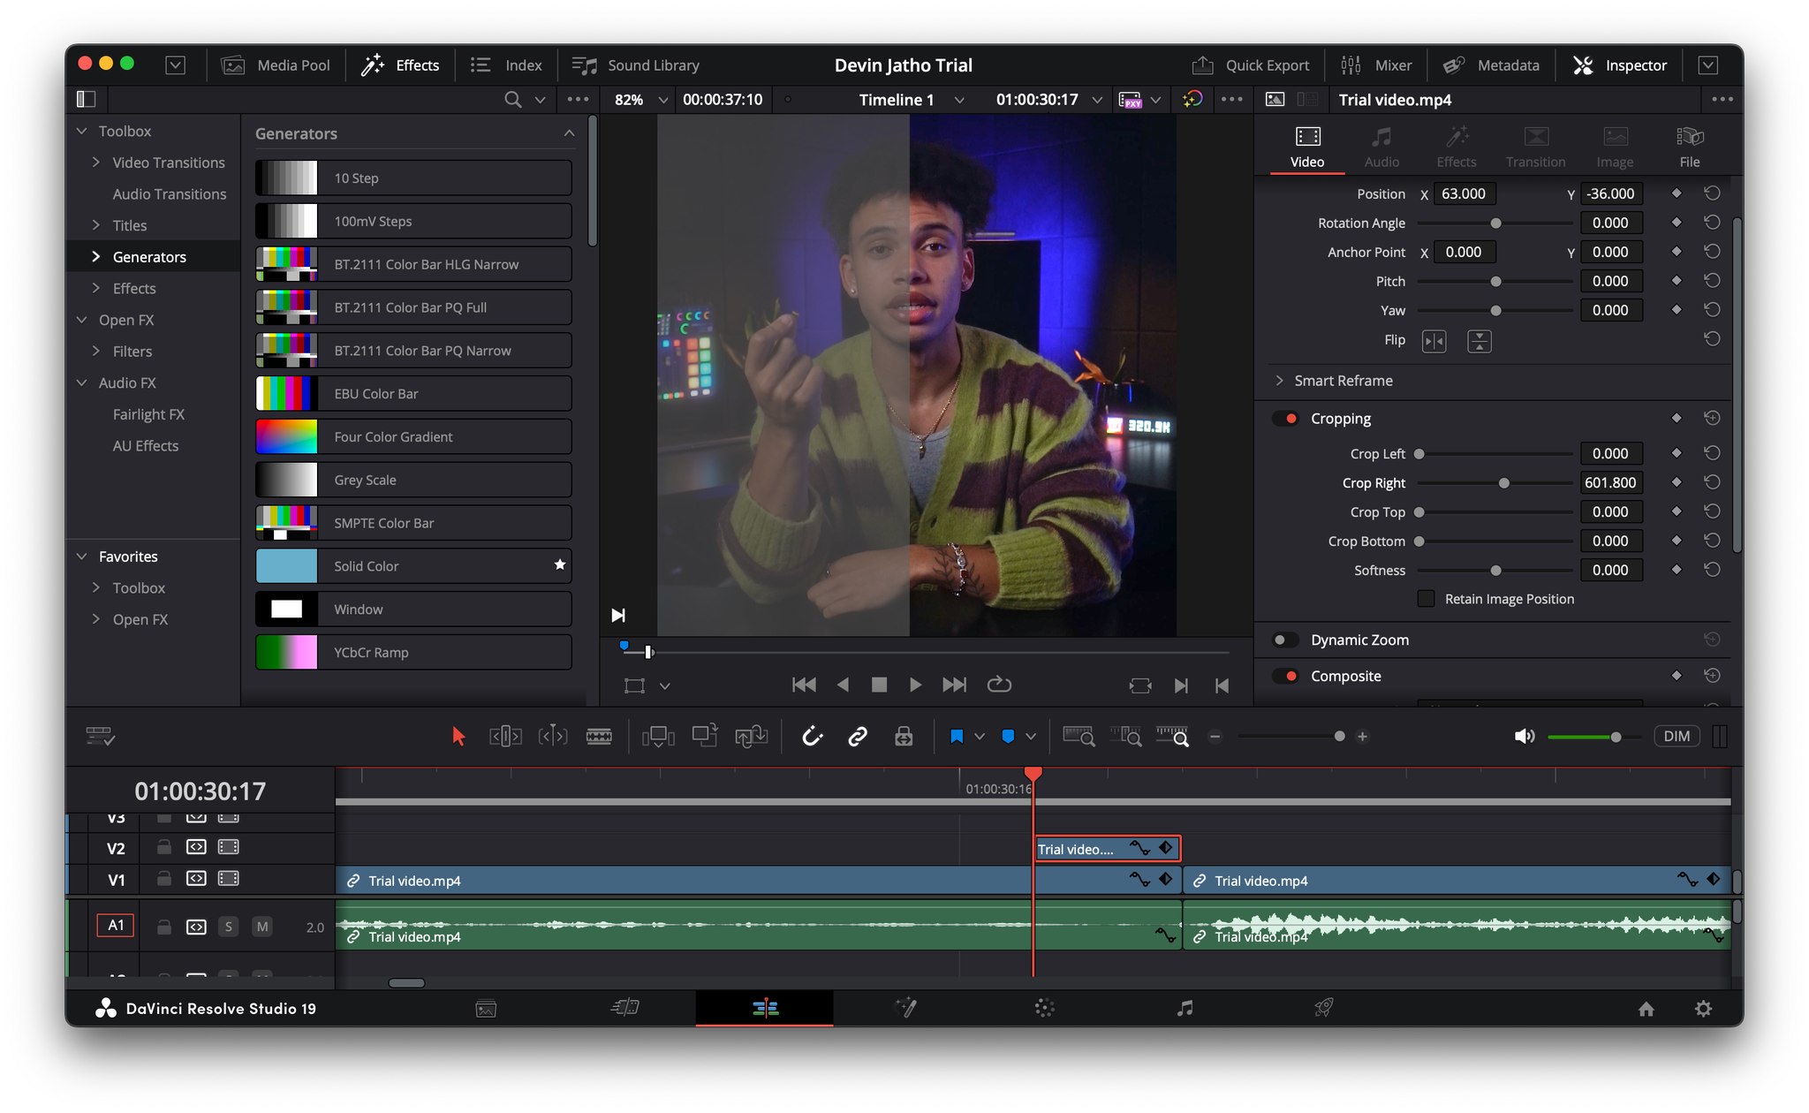The width and height of the screenshot is (1809, 1113).
Task: Activate Dynamic Trim Mode tool
Action: 553,736
